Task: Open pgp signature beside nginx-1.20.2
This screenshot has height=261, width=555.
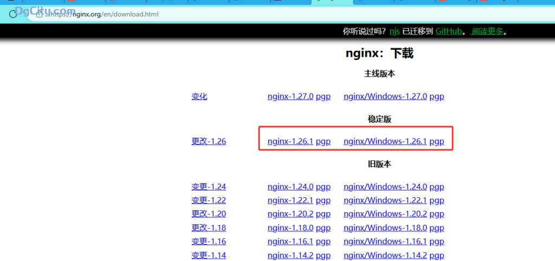Action: [x=323, y=214]
